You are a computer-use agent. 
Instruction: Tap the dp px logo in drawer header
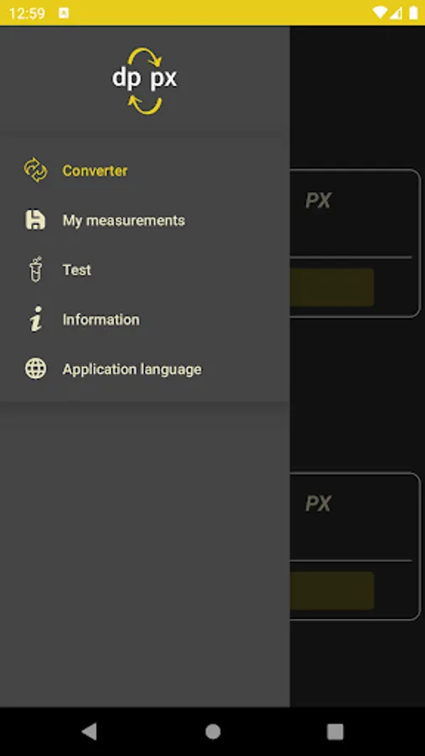(x=144, y=81)
